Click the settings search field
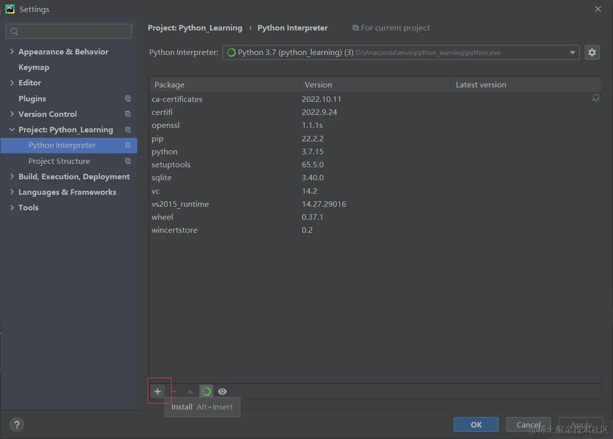613x439 pixels. click(x=69, y=31)
